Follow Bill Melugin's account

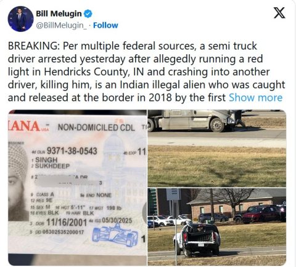click(105, 25)
